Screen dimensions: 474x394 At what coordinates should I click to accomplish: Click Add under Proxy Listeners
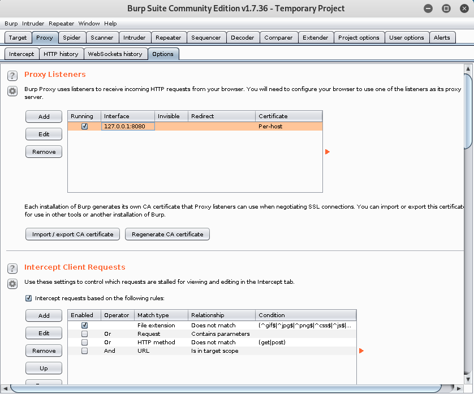(x=44, y=116)
